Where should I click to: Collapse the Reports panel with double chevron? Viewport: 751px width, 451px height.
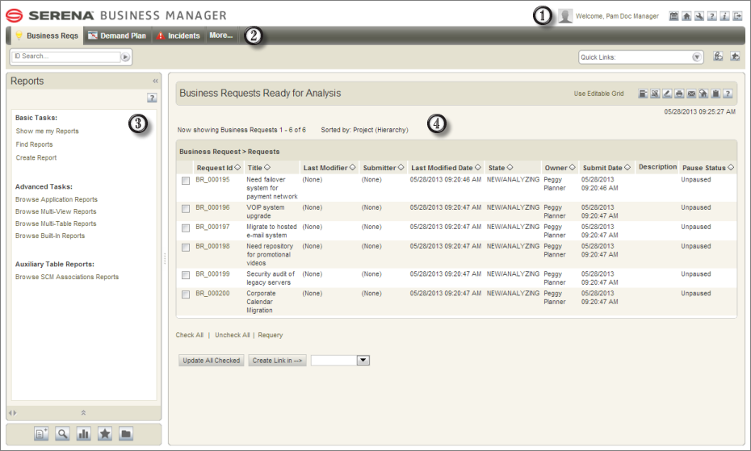[155, 81]
